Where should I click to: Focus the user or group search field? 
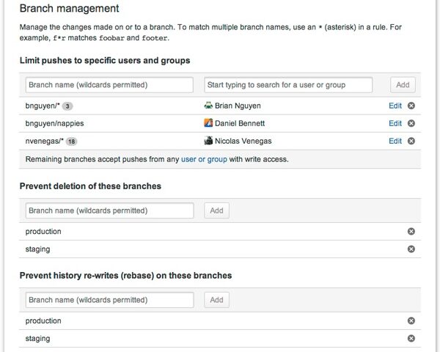click(x=287, y=85)
